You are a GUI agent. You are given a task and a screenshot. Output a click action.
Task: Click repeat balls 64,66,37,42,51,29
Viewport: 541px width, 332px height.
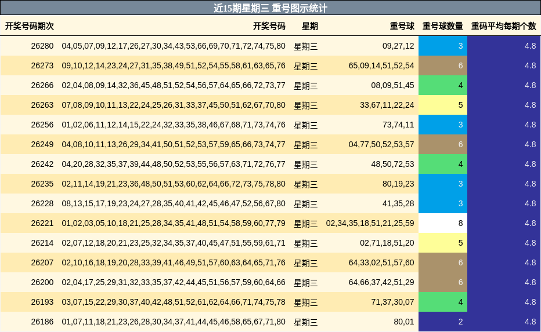[x=381, y=282]
